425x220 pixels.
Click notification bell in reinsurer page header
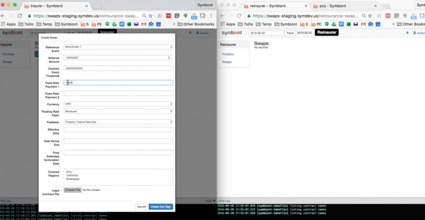(407, 33)
